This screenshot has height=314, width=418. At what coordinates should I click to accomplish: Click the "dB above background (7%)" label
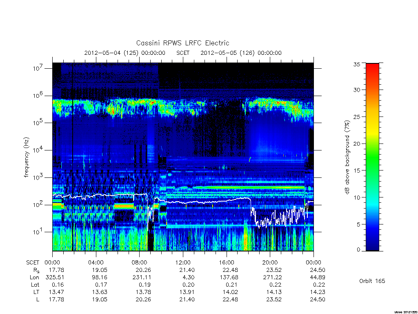pos(347,157)
